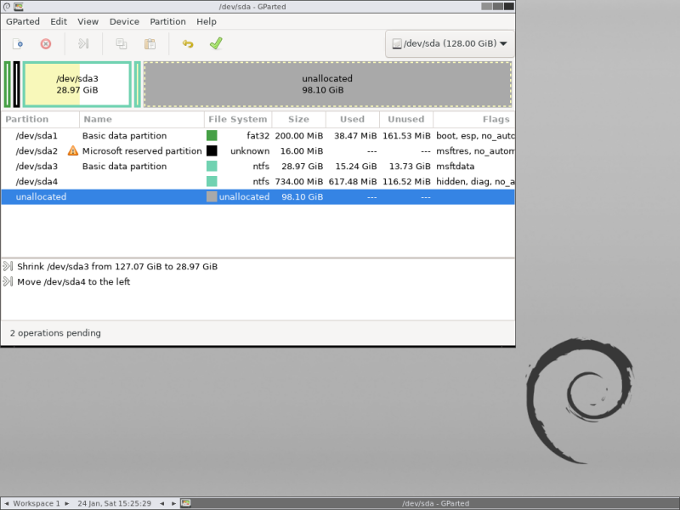Screen dimensions: 680x510
Task: Click the warning icon on /dev/sda2
Action: click(x=73, y=151)
